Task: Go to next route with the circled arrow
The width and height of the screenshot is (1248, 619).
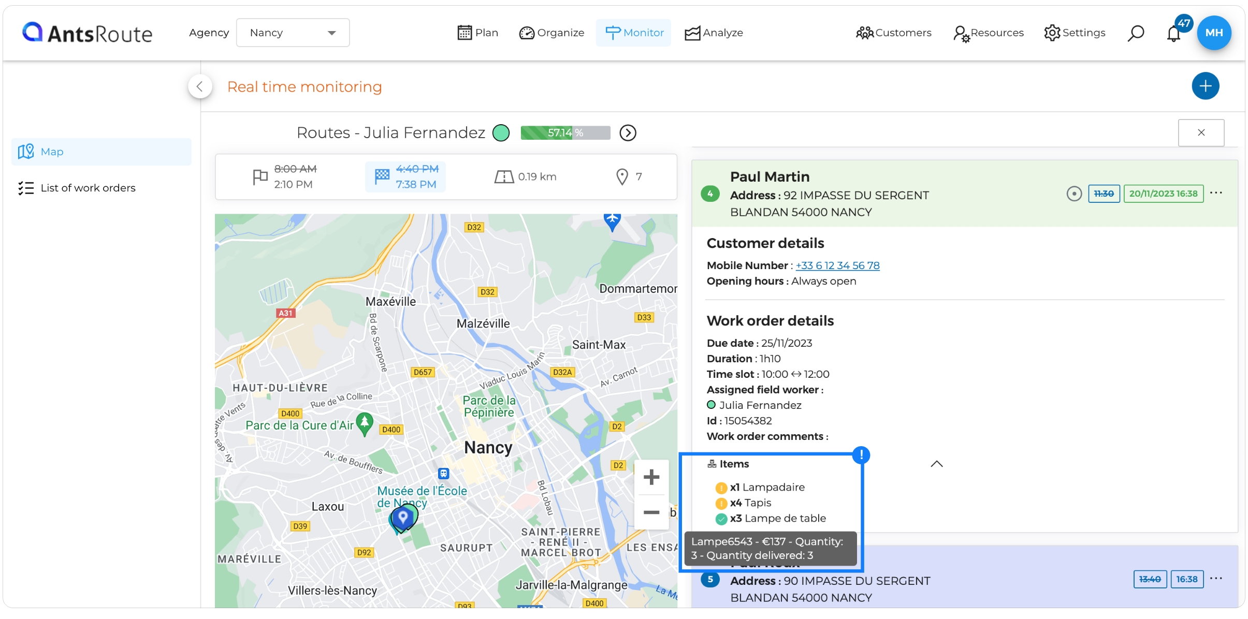Action: tap(628, 133)
